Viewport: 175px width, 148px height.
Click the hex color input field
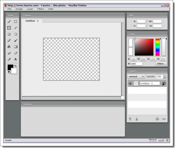137,64
